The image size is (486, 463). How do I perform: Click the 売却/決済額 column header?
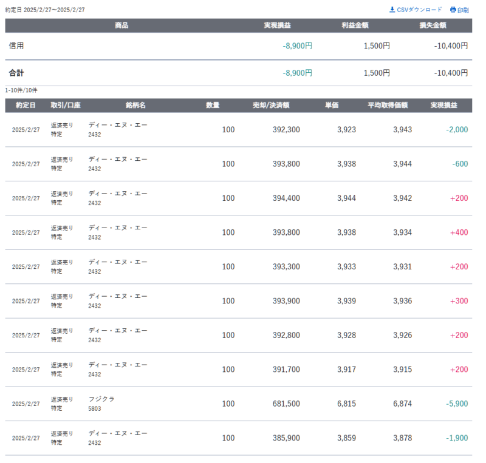(271, 105)
